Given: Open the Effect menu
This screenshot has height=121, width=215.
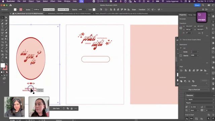Looking at the screenshot, I should [x=53, y=1].
